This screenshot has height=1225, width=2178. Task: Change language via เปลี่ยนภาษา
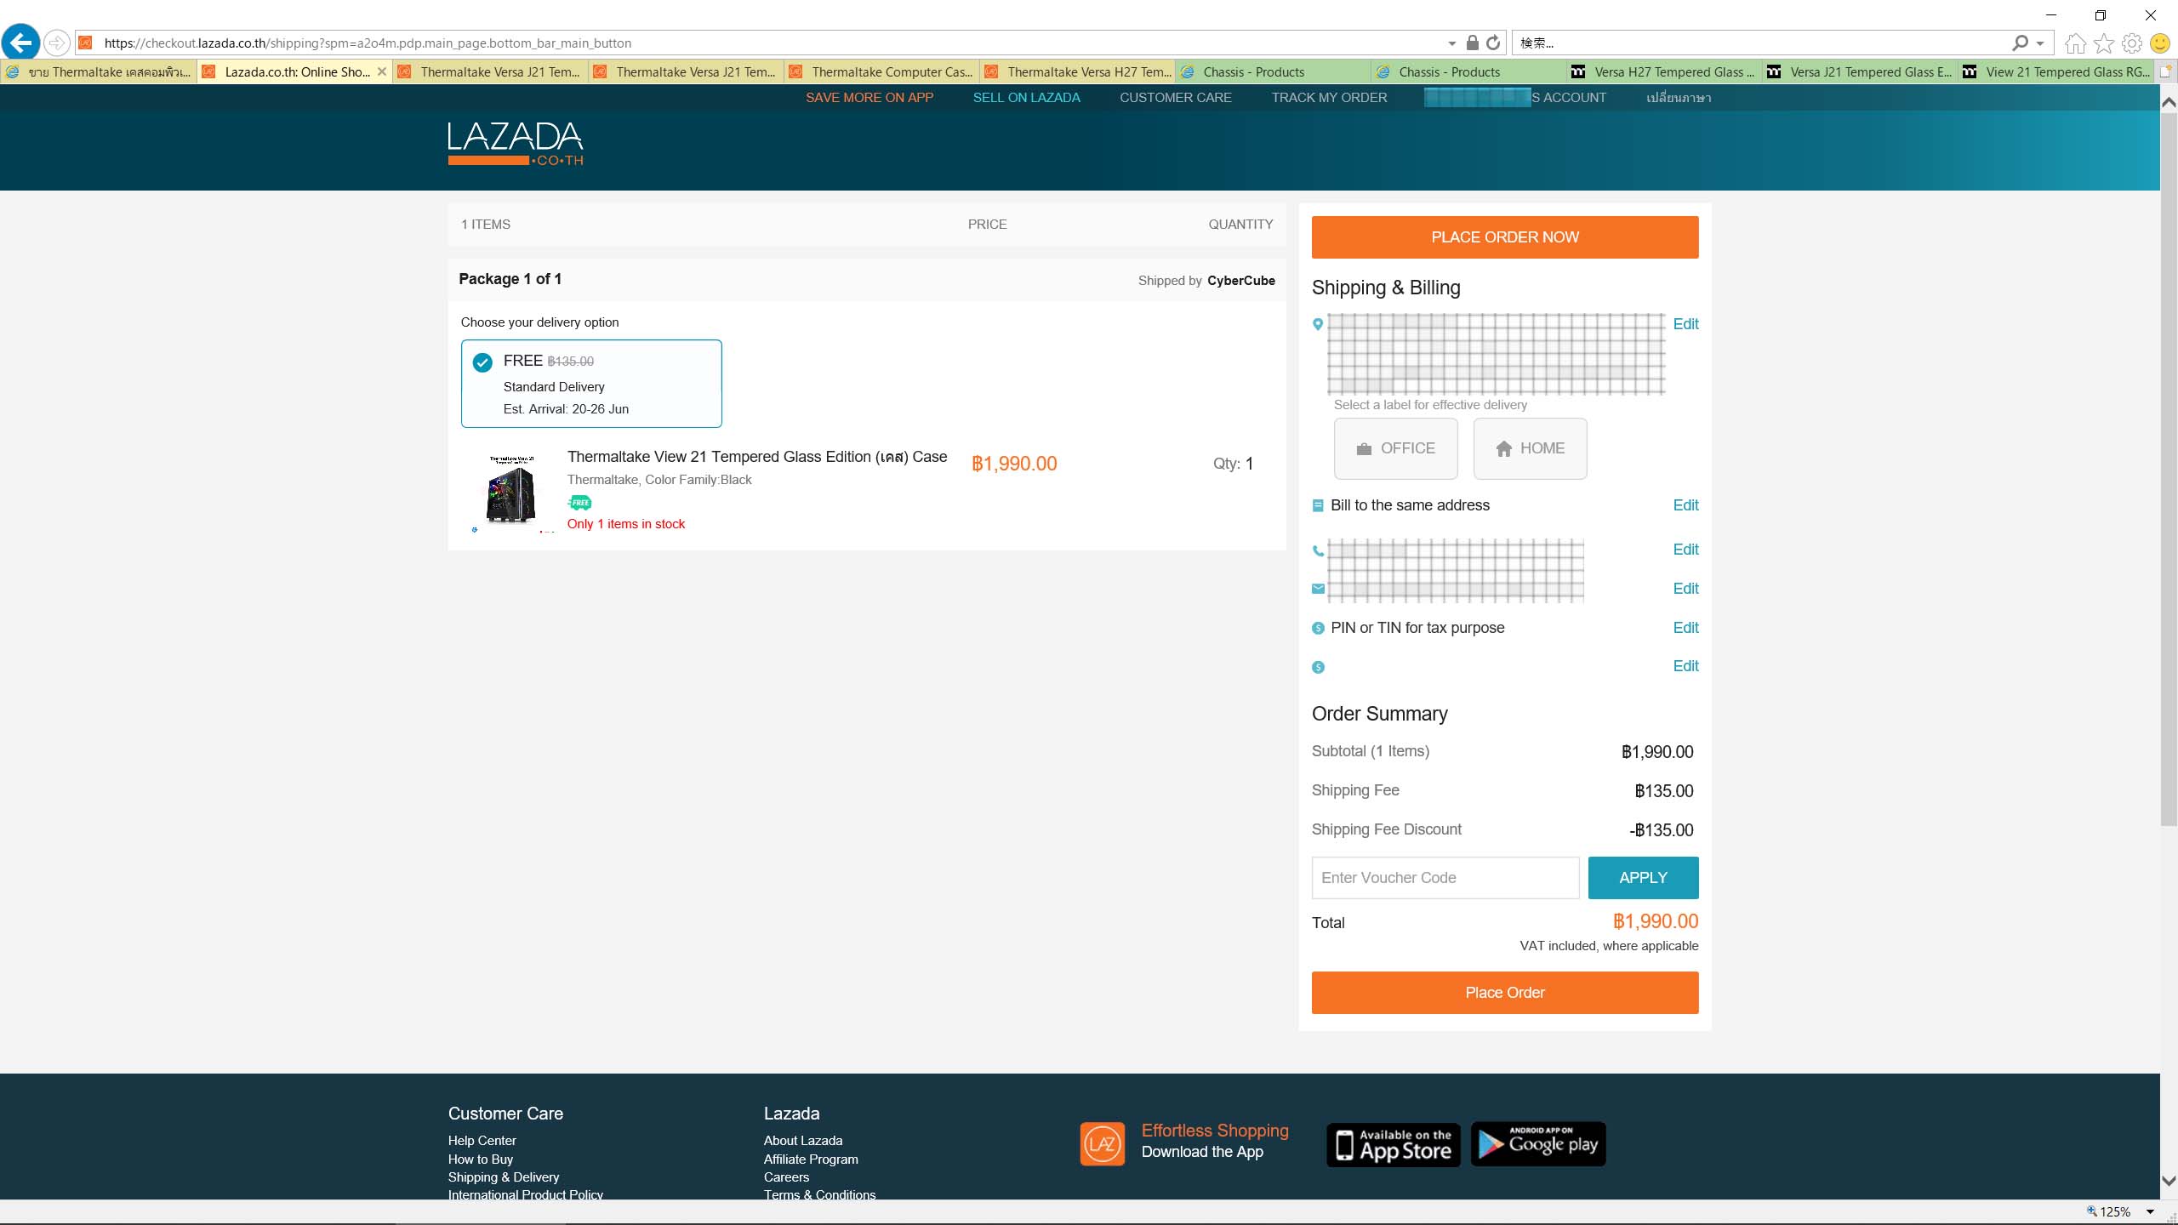(x=1678, y=98)
